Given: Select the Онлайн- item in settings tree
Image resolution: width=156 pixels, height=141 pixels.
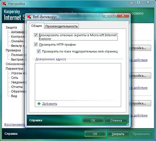Looking at the screenshot, I should point(18,41).
